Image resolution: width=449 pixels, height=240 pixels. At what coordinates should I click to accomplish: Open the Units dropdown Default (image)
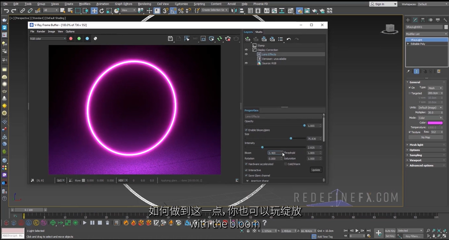[430, 108]
